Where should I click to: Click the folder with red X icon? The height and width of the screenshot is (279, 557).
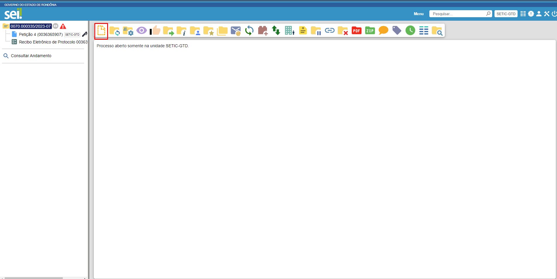[x=343, y=31]
